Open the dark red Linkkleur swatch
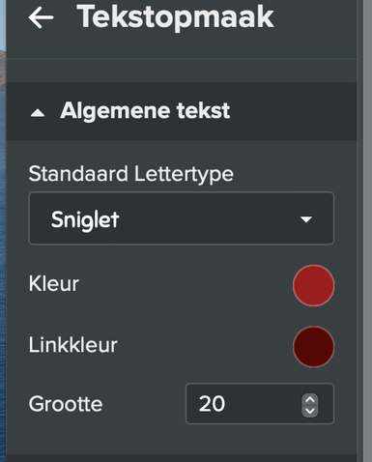This screenshot has width=372, height=462. click(x=314, y=347)
